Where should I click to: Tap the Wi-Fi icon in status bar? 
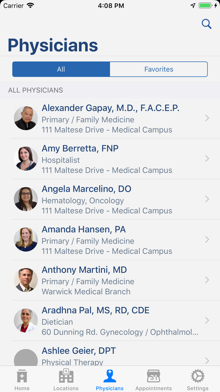(30, 6)
